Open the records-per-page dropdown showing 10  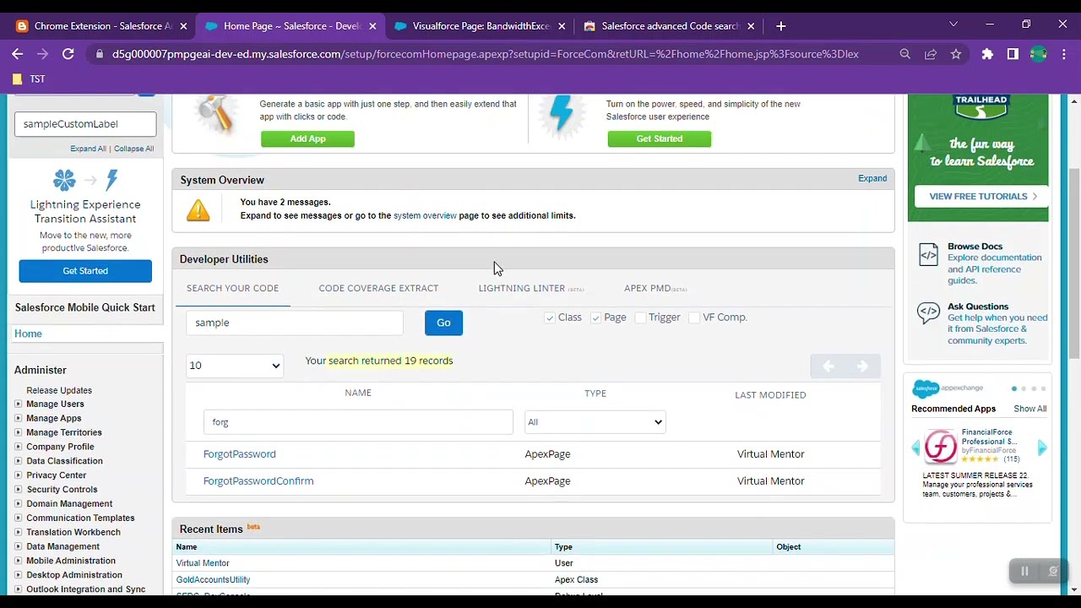click(x=235, y=366)
